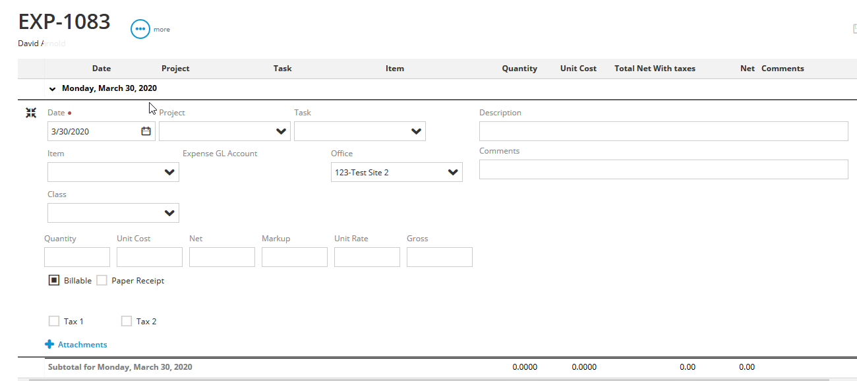Image resolution: width=857 pixels, height=381 pixels.
Task: Collapse the Monday, March 30, 2020 group
Action: (x=53, y=88)
